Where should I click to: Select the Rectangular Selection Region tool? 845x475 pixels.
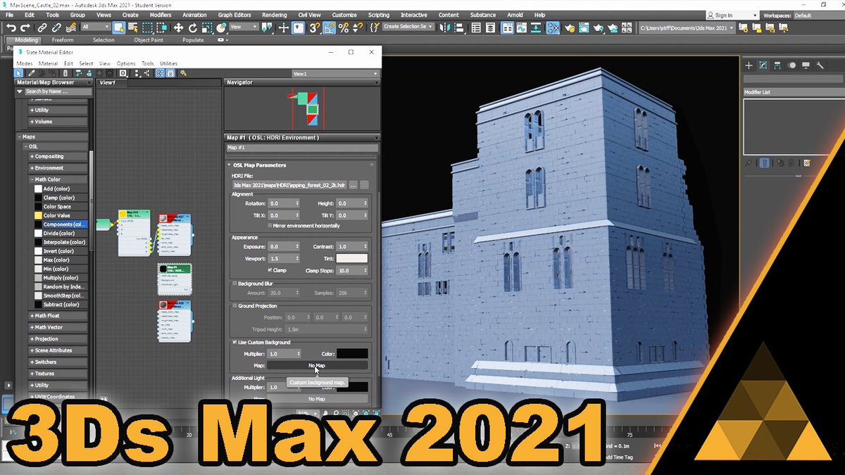click(x=147, y=28)
